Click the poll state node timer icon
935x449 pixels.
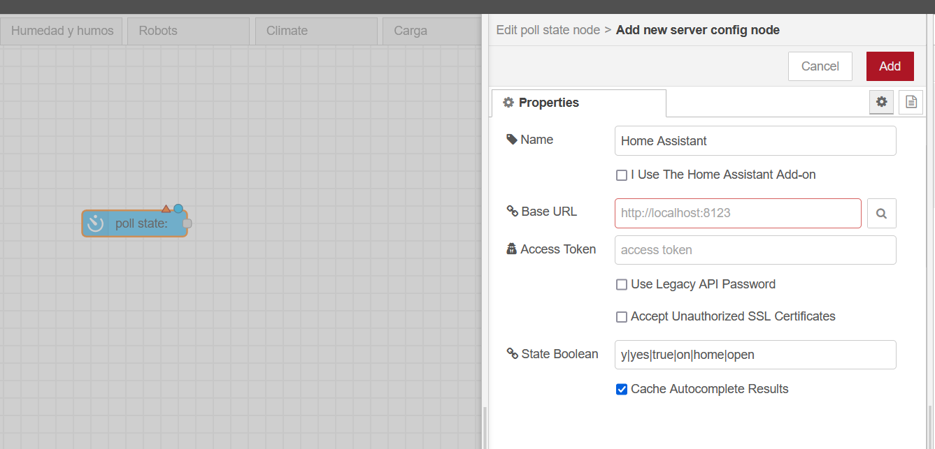pyautogui.click(x=96, y=223)
